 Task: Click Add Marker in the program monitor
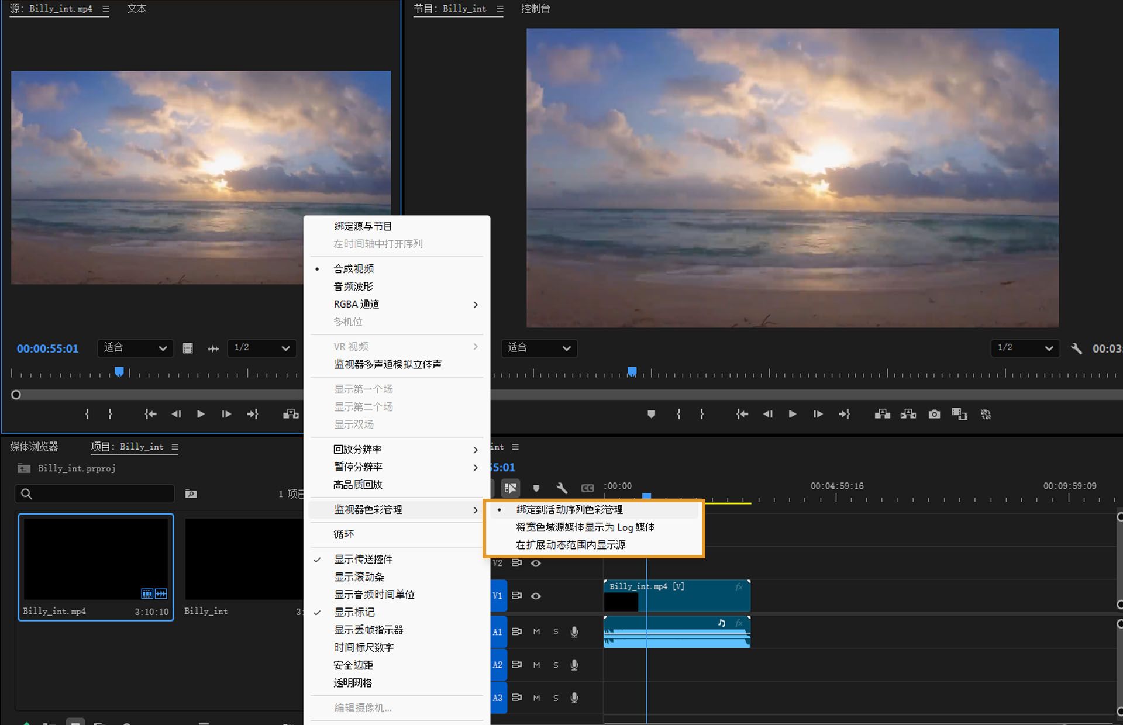click(x=651, y=415)
